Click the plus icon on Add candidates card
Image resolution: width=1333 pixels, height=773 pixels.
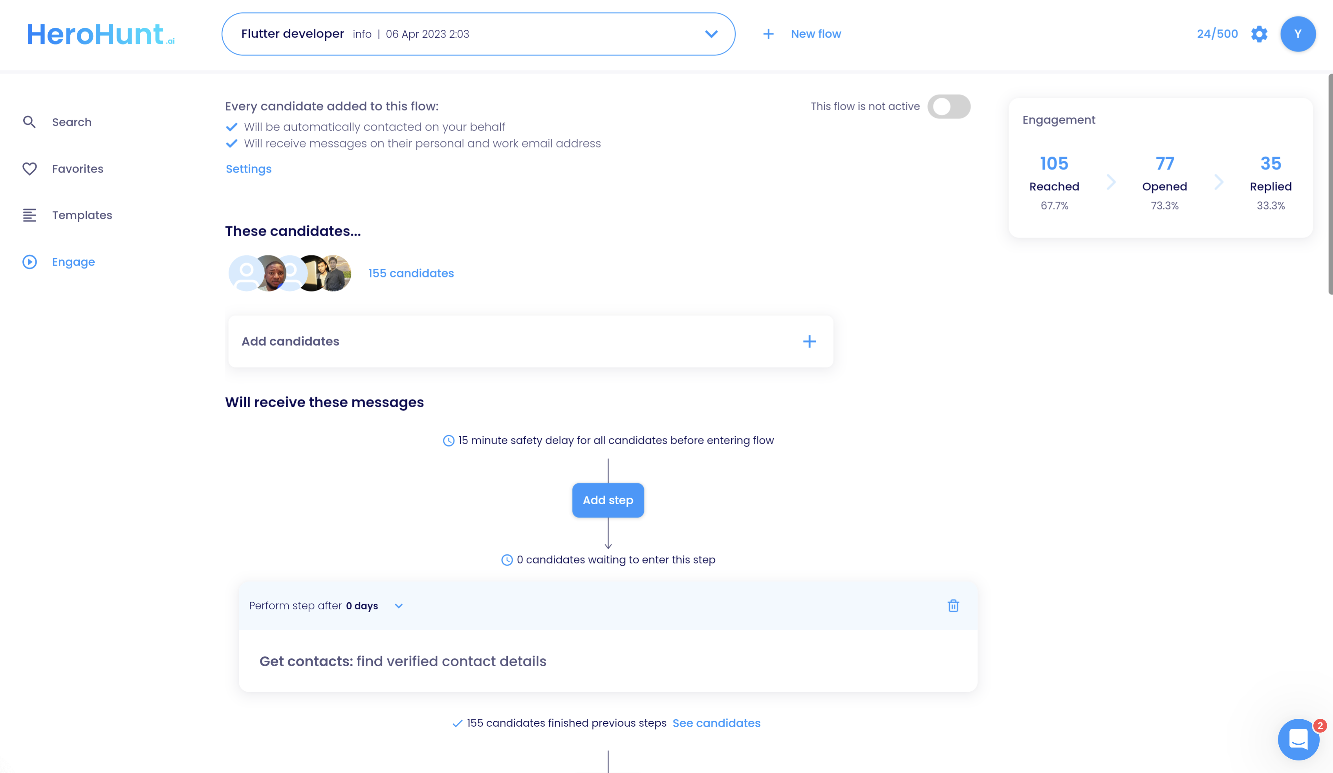pyautogui.click(x=809, y=341)
